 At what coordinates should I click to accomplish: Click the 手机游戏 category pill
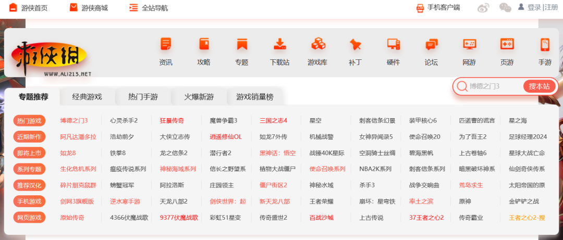29,201
